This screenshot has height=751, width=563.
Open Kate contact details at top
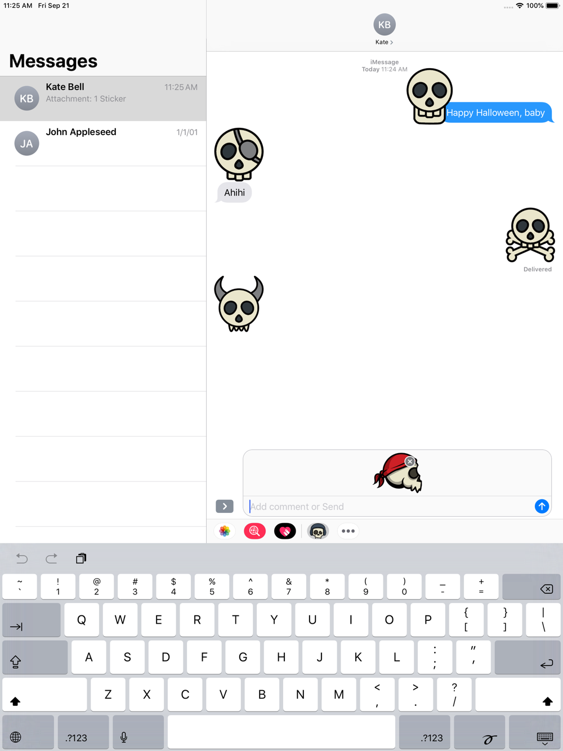click(x=385, y=42)
